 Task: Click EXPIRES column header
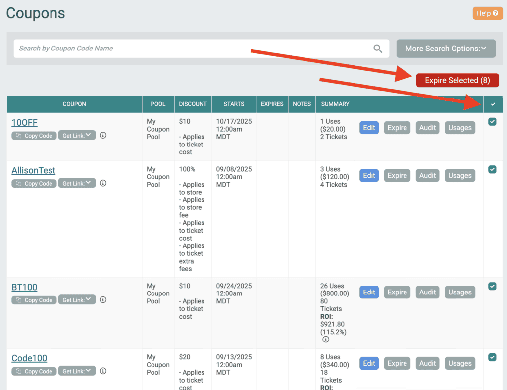(272, 104)
